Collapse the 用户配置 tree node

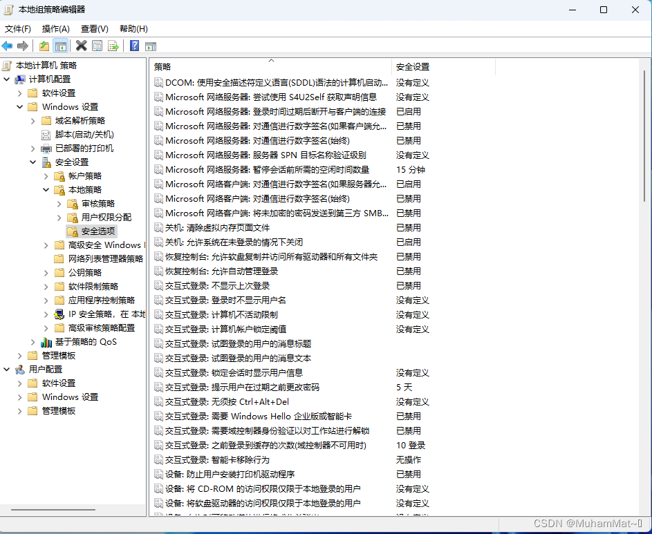pyautogui.click(x=7, y=369)
